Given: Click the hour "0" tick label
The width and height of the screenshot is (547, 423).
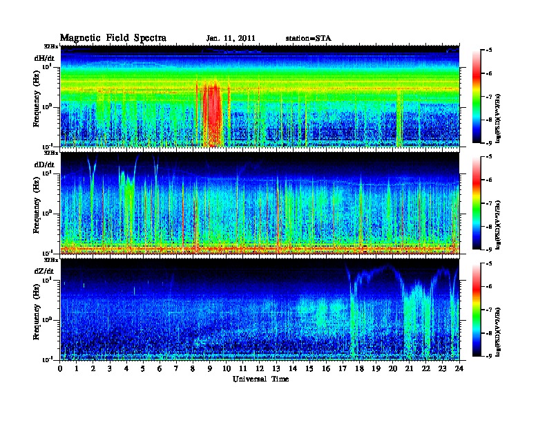Looking at the screenshot, I should tap(60, 368).
